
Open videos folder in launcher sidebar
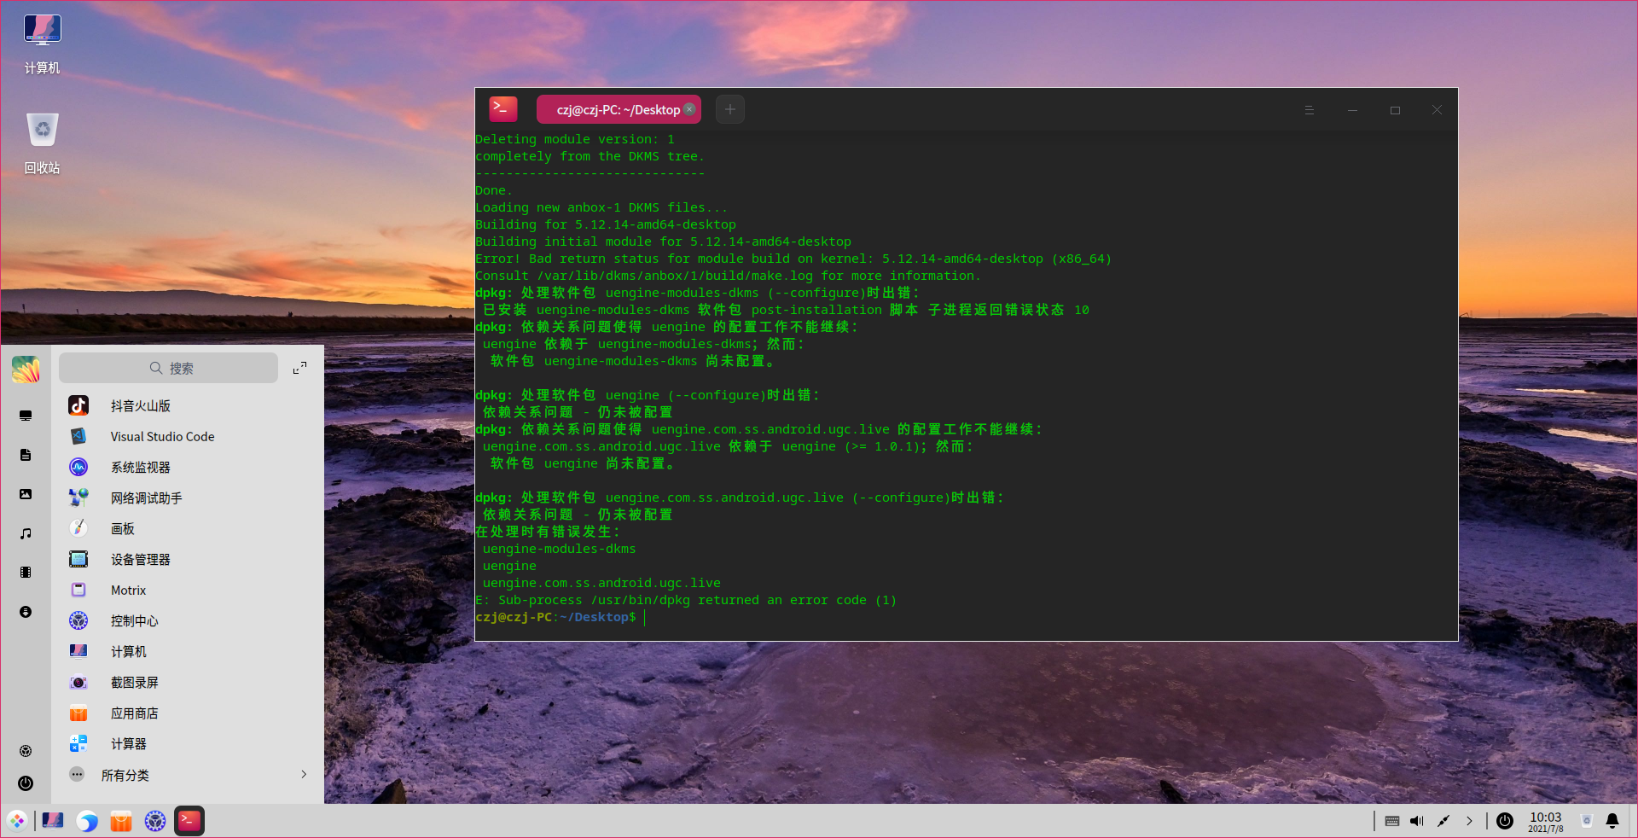click(x=26, y=573)
